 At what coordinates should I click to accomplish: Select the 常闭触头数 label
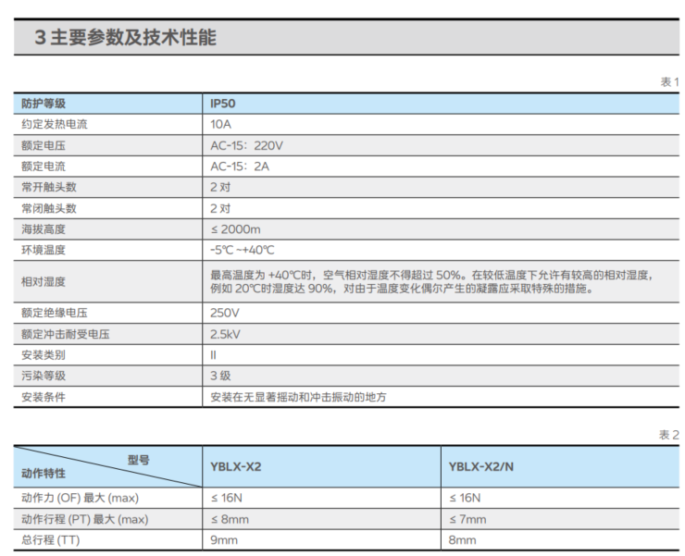[49, 208]
